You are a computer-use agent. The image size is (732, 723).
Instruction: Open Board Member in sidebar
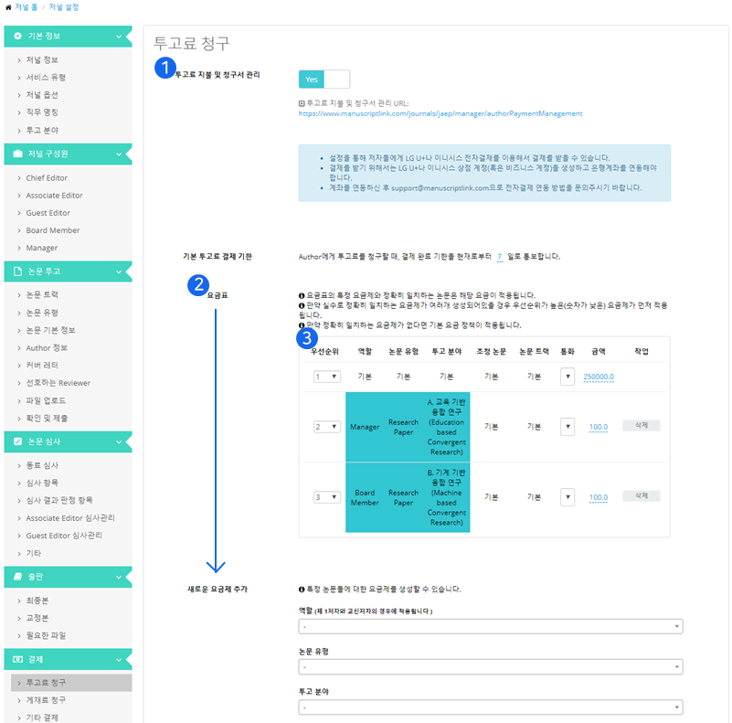pos(53,230)
